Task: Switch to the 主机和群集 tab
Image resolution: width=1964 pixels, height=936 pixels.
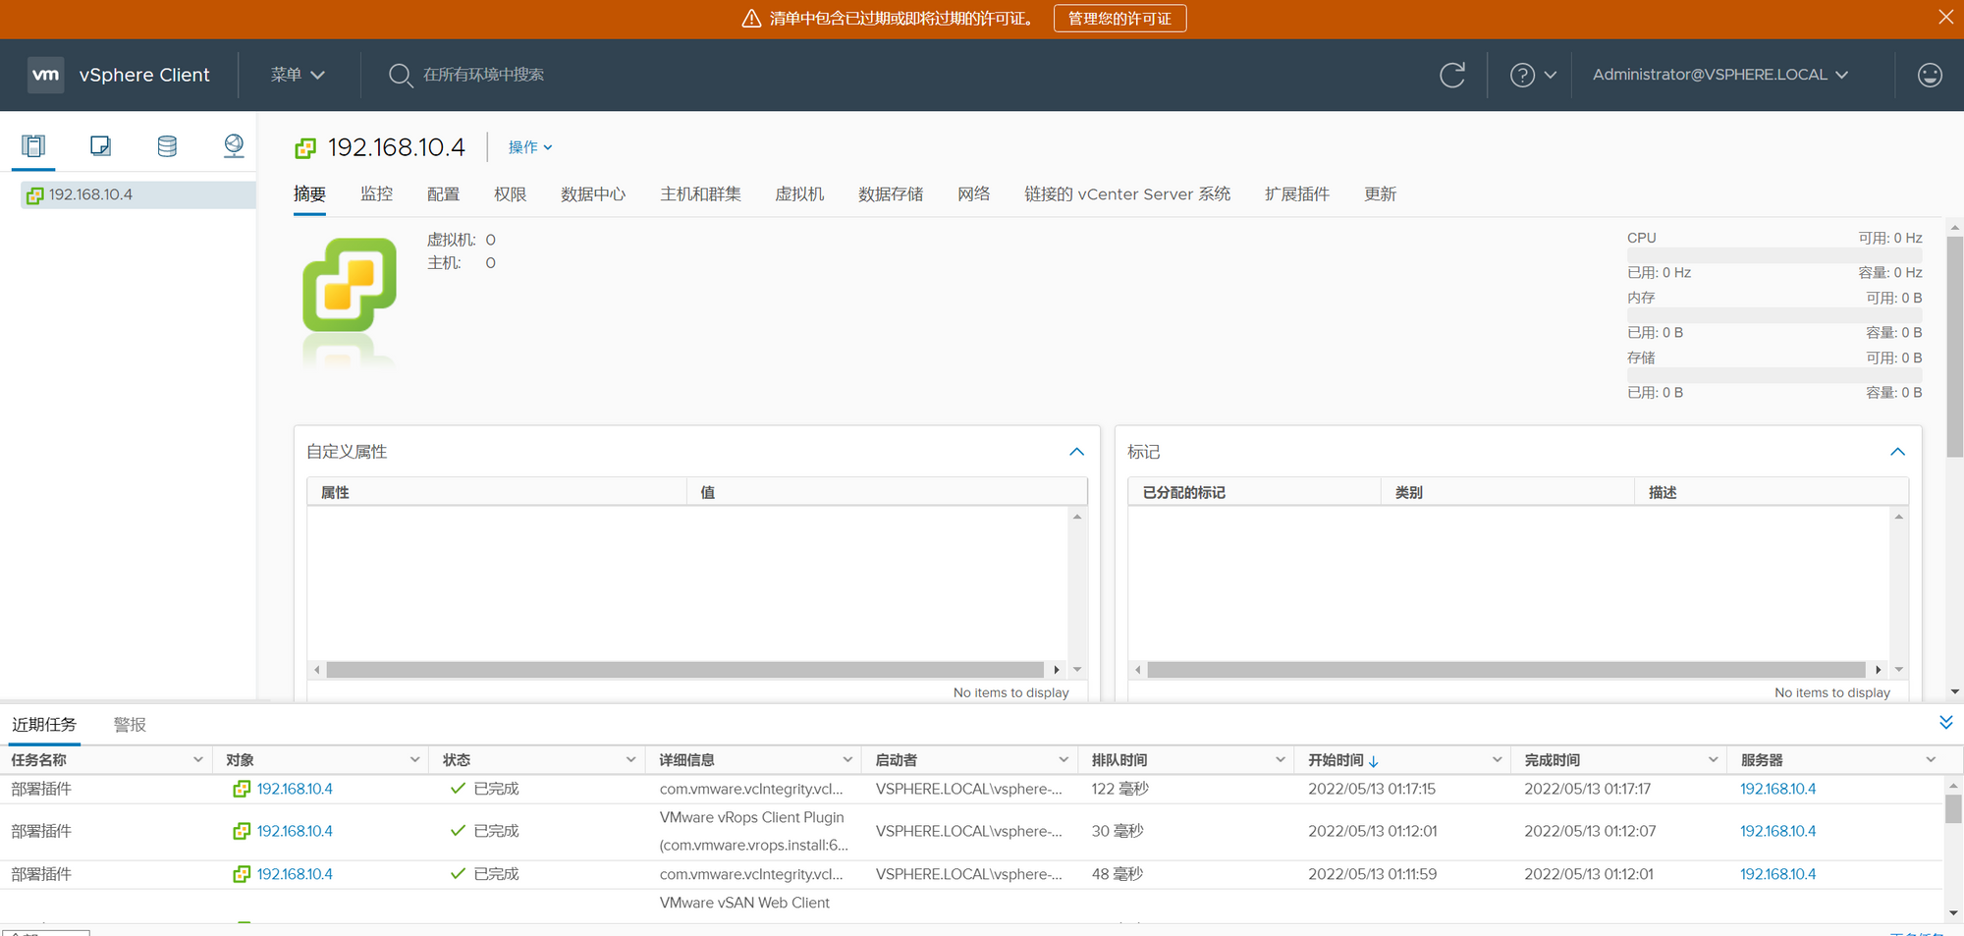Action: pyautogui.click(x=700, y=194)
